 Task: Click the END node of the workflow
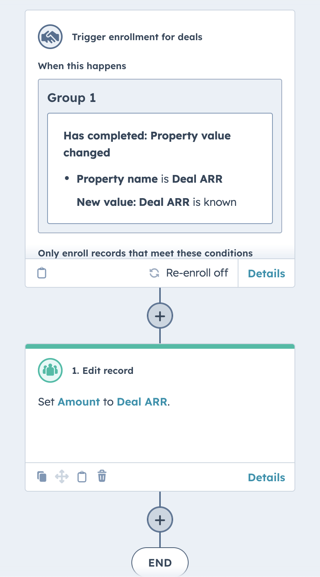(x=160, y=563)
